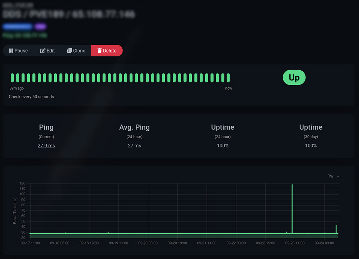Click the green ping address text below the tags
359x259 pixels.
24,35
